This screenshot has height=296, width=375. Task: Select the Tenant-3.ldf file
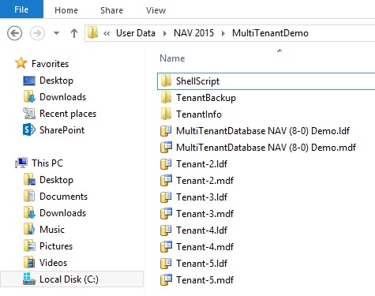pyautogui.click(x=201, y=197)
